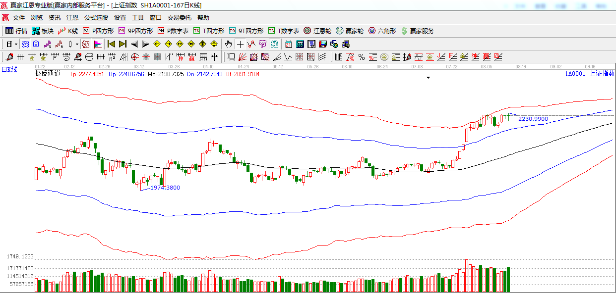Open the 江恩轮 (Gann Wheel) tool

pos(317,31)
